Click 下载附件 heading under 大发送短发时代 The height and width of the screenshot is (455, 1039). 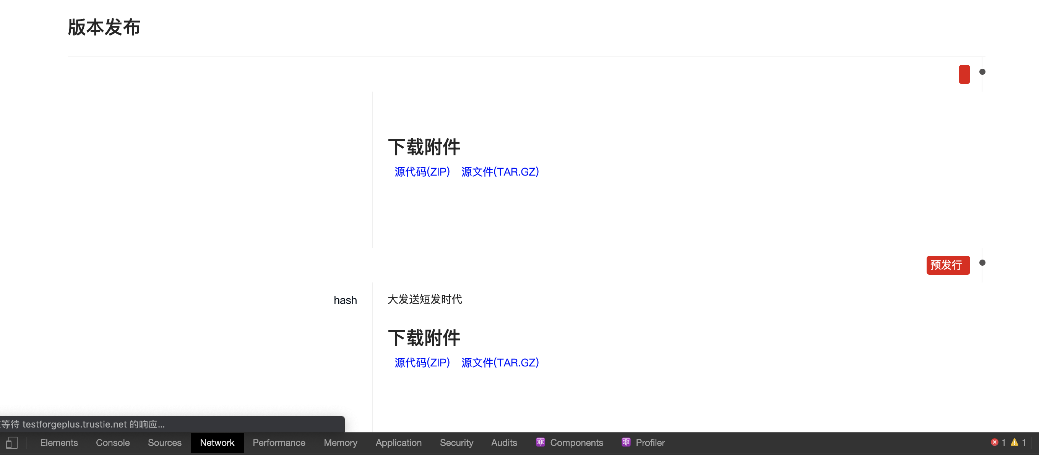[x=424, y=338]
